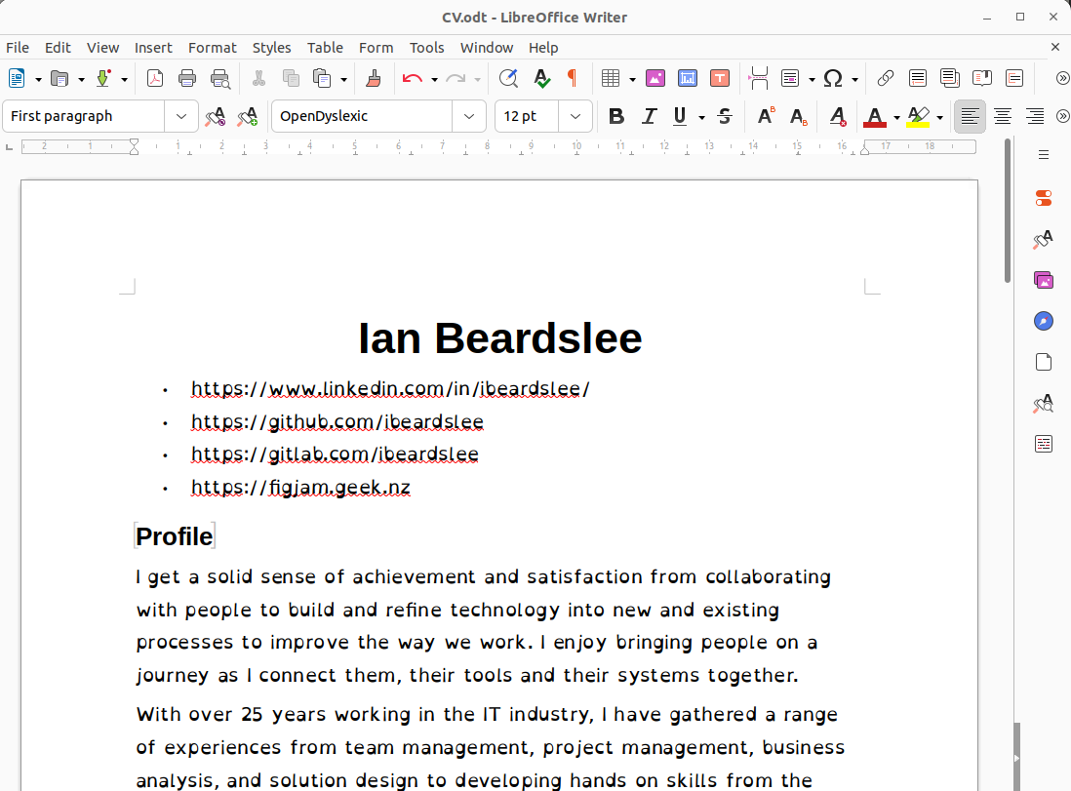This screenshot has width=1071, height=791.
Task: Toggle italic formatting
Action: pos(649,116)
